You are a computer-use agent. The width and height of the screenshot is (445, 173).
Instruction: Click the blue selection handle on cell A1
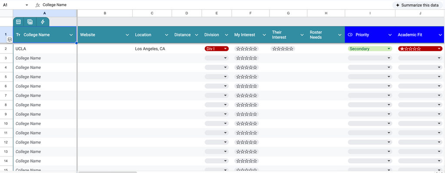click(76, 43)
